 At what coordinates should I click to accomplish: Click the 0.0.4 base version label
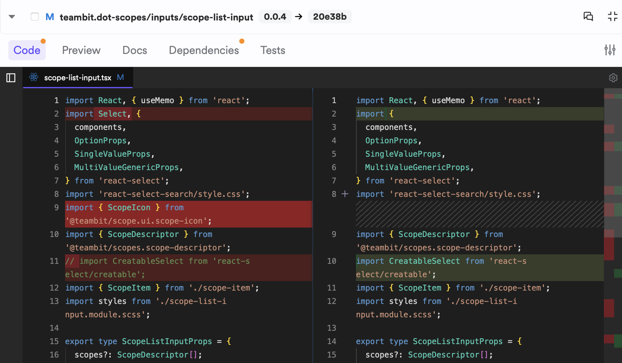pyautogui.click(x=275, y=17)
